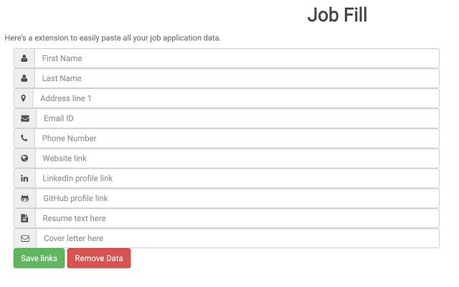Click the cover letter envelope icon
This screenshot has width=459, height=287.
[25, 238]
